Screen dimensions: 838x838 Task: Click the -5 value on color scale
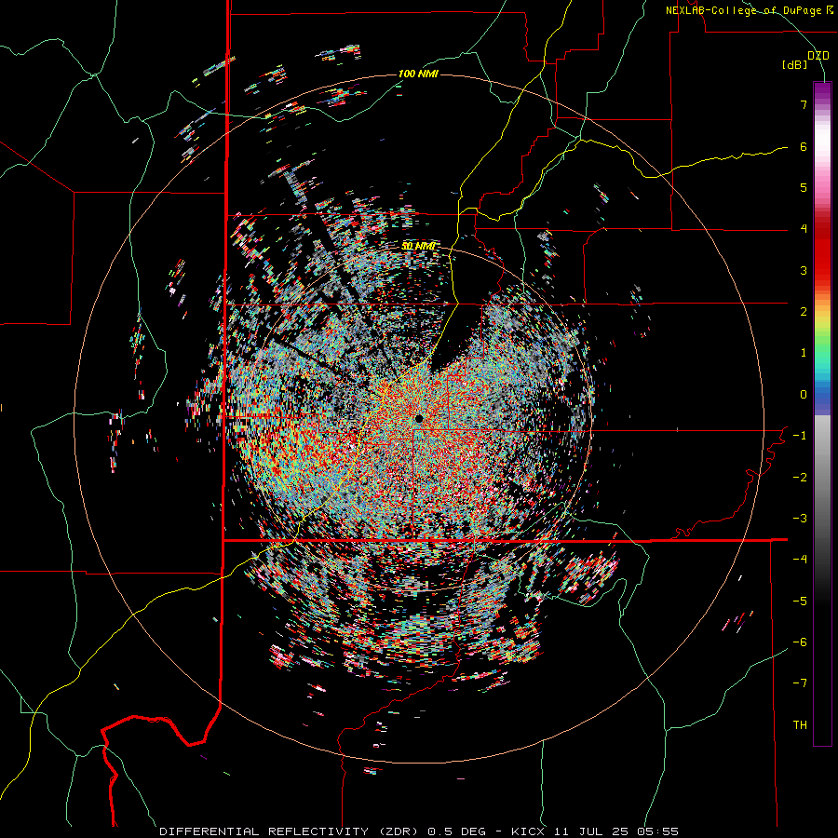coord(800,601)
